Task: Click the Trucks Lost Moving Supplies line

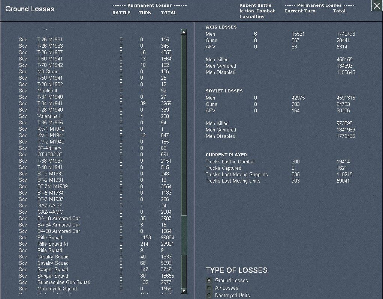Action: pyautogui.click(x=236, y=174)
